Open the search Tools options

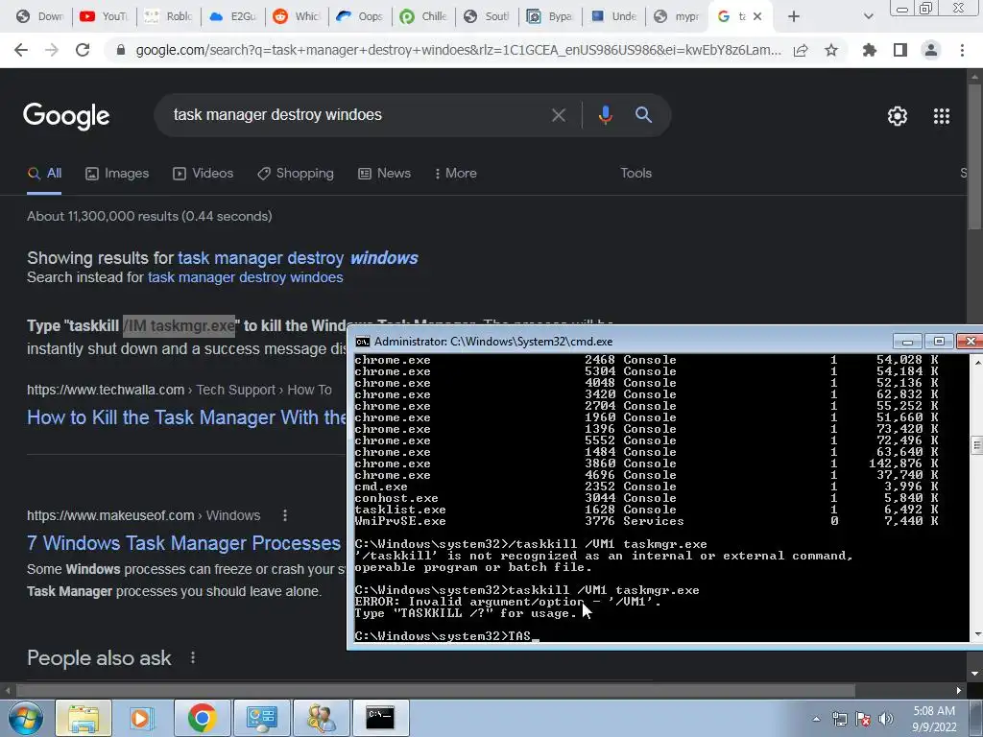(x=635, y=174)
